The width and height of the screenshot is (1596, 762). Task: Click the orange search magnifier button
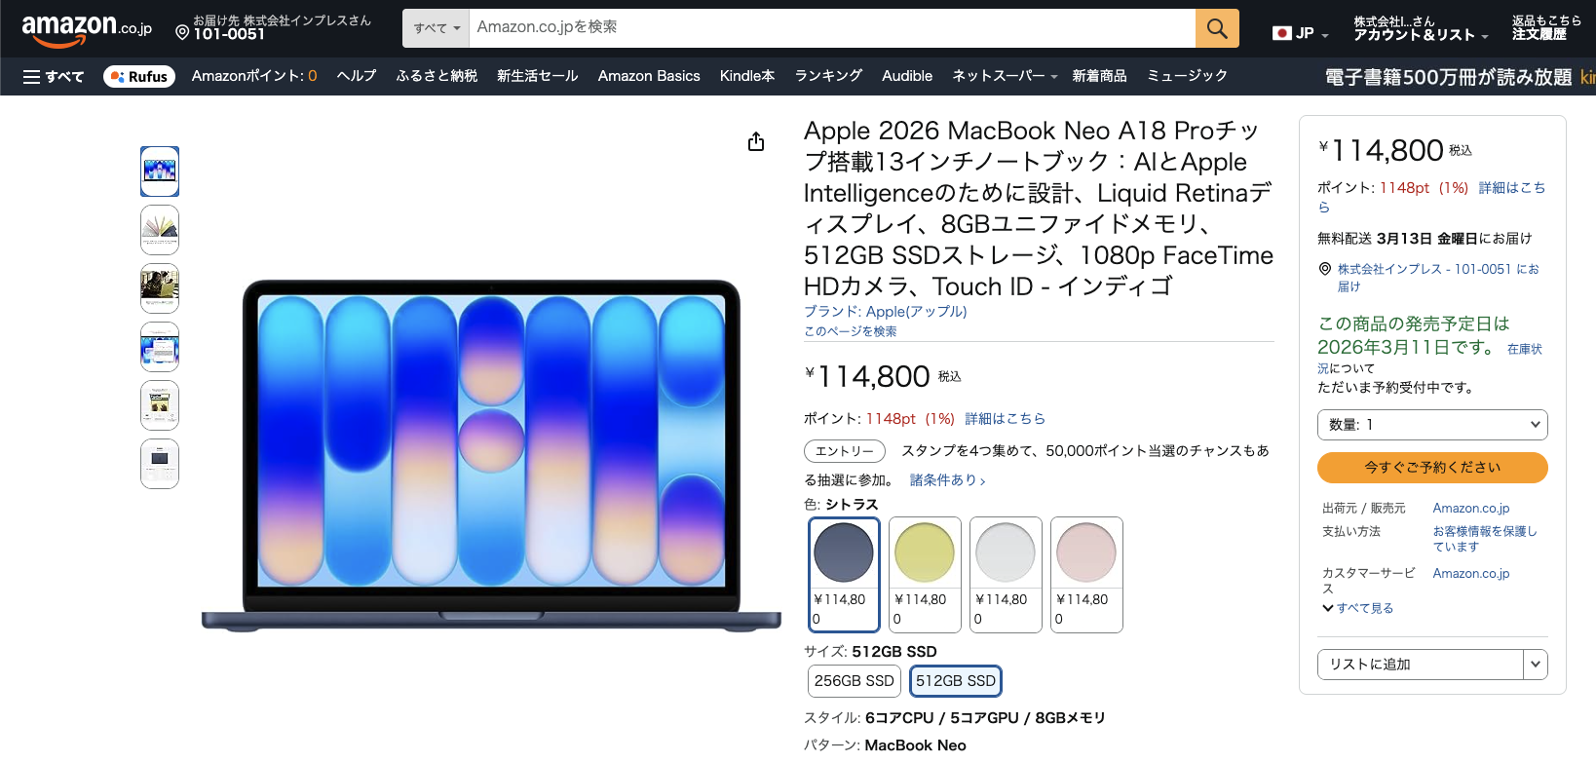1217,28
